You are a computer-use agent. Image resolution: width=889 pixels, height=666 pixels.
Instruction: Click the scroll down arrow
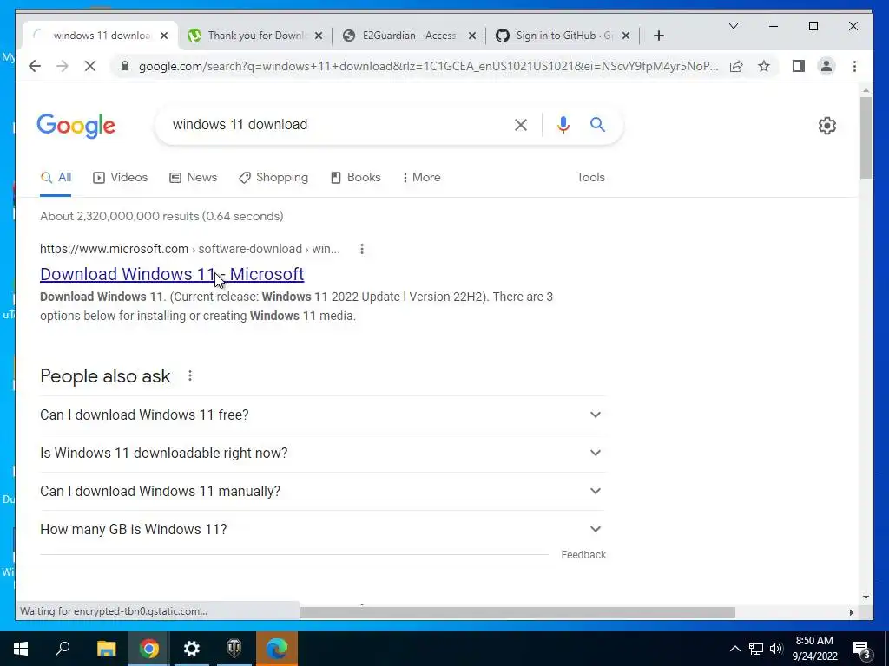pyautogui.click(x=866, y=597)
